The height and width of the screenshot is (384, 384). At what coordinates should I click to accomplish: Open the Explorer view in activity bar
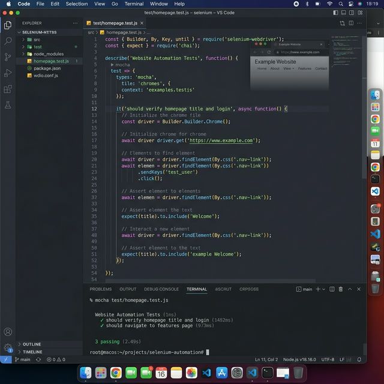click(x=8, y=25)
